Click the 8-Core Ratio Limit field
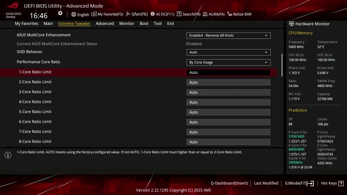 [228, 142]
